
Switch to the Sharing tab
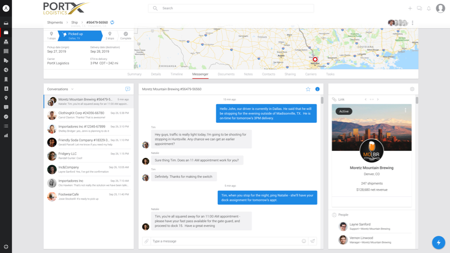pos(290,74)
